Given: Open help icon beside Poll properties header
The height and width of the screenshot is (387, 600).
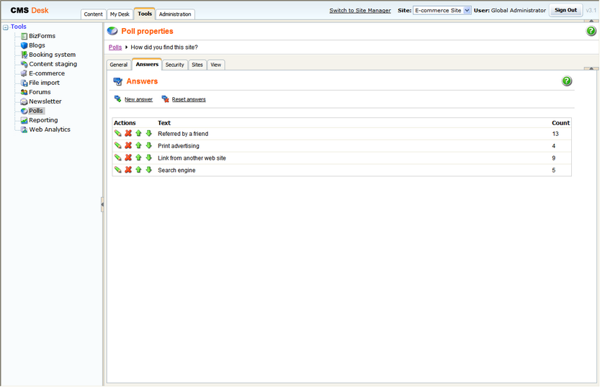Looking at the screenshot, I should pyautogui.click(x=591, y=32).
